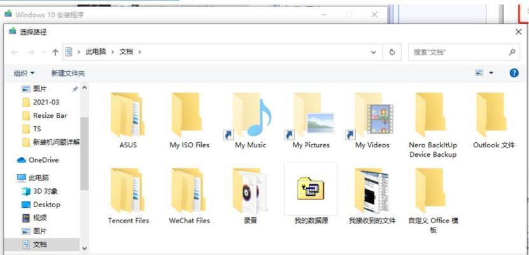Select the Tencent Files folder
The image size is (529, 255).
pos(128,196)
